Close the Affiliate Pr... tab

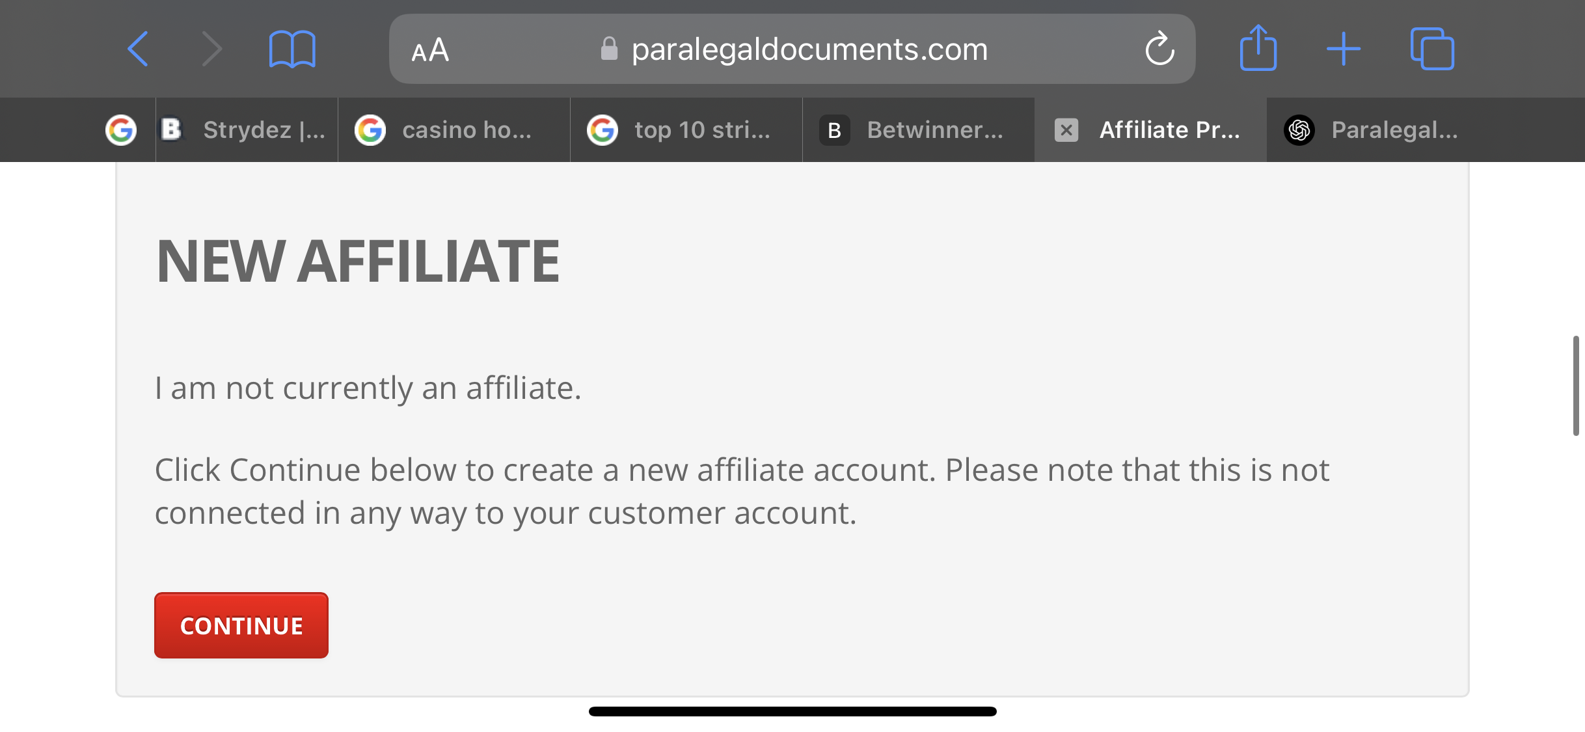[1066, 130]
